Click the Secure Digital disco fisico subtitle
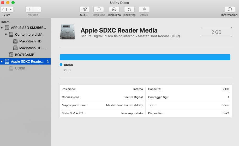The width and height of the screenshot is (239, 146). click(x=130, y=36)
